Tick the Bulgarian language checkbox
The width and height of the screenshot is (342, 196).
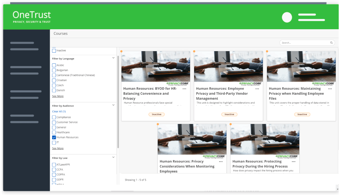click(x=54, y=70)
